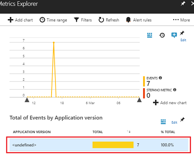
Task: Click the info icon beside STEFANO METRIC
Action: click(x=175, y=90)
